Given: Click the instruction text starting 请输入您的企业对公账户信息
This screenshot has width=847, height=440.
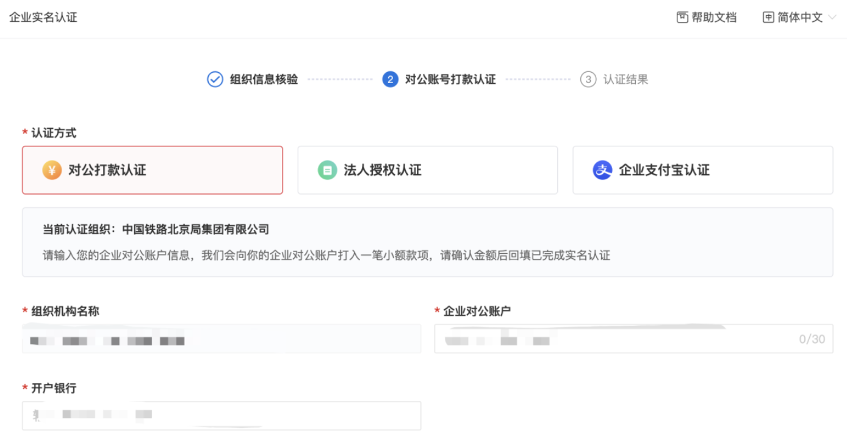Looking at the screenshot, I should coord(326,255).
